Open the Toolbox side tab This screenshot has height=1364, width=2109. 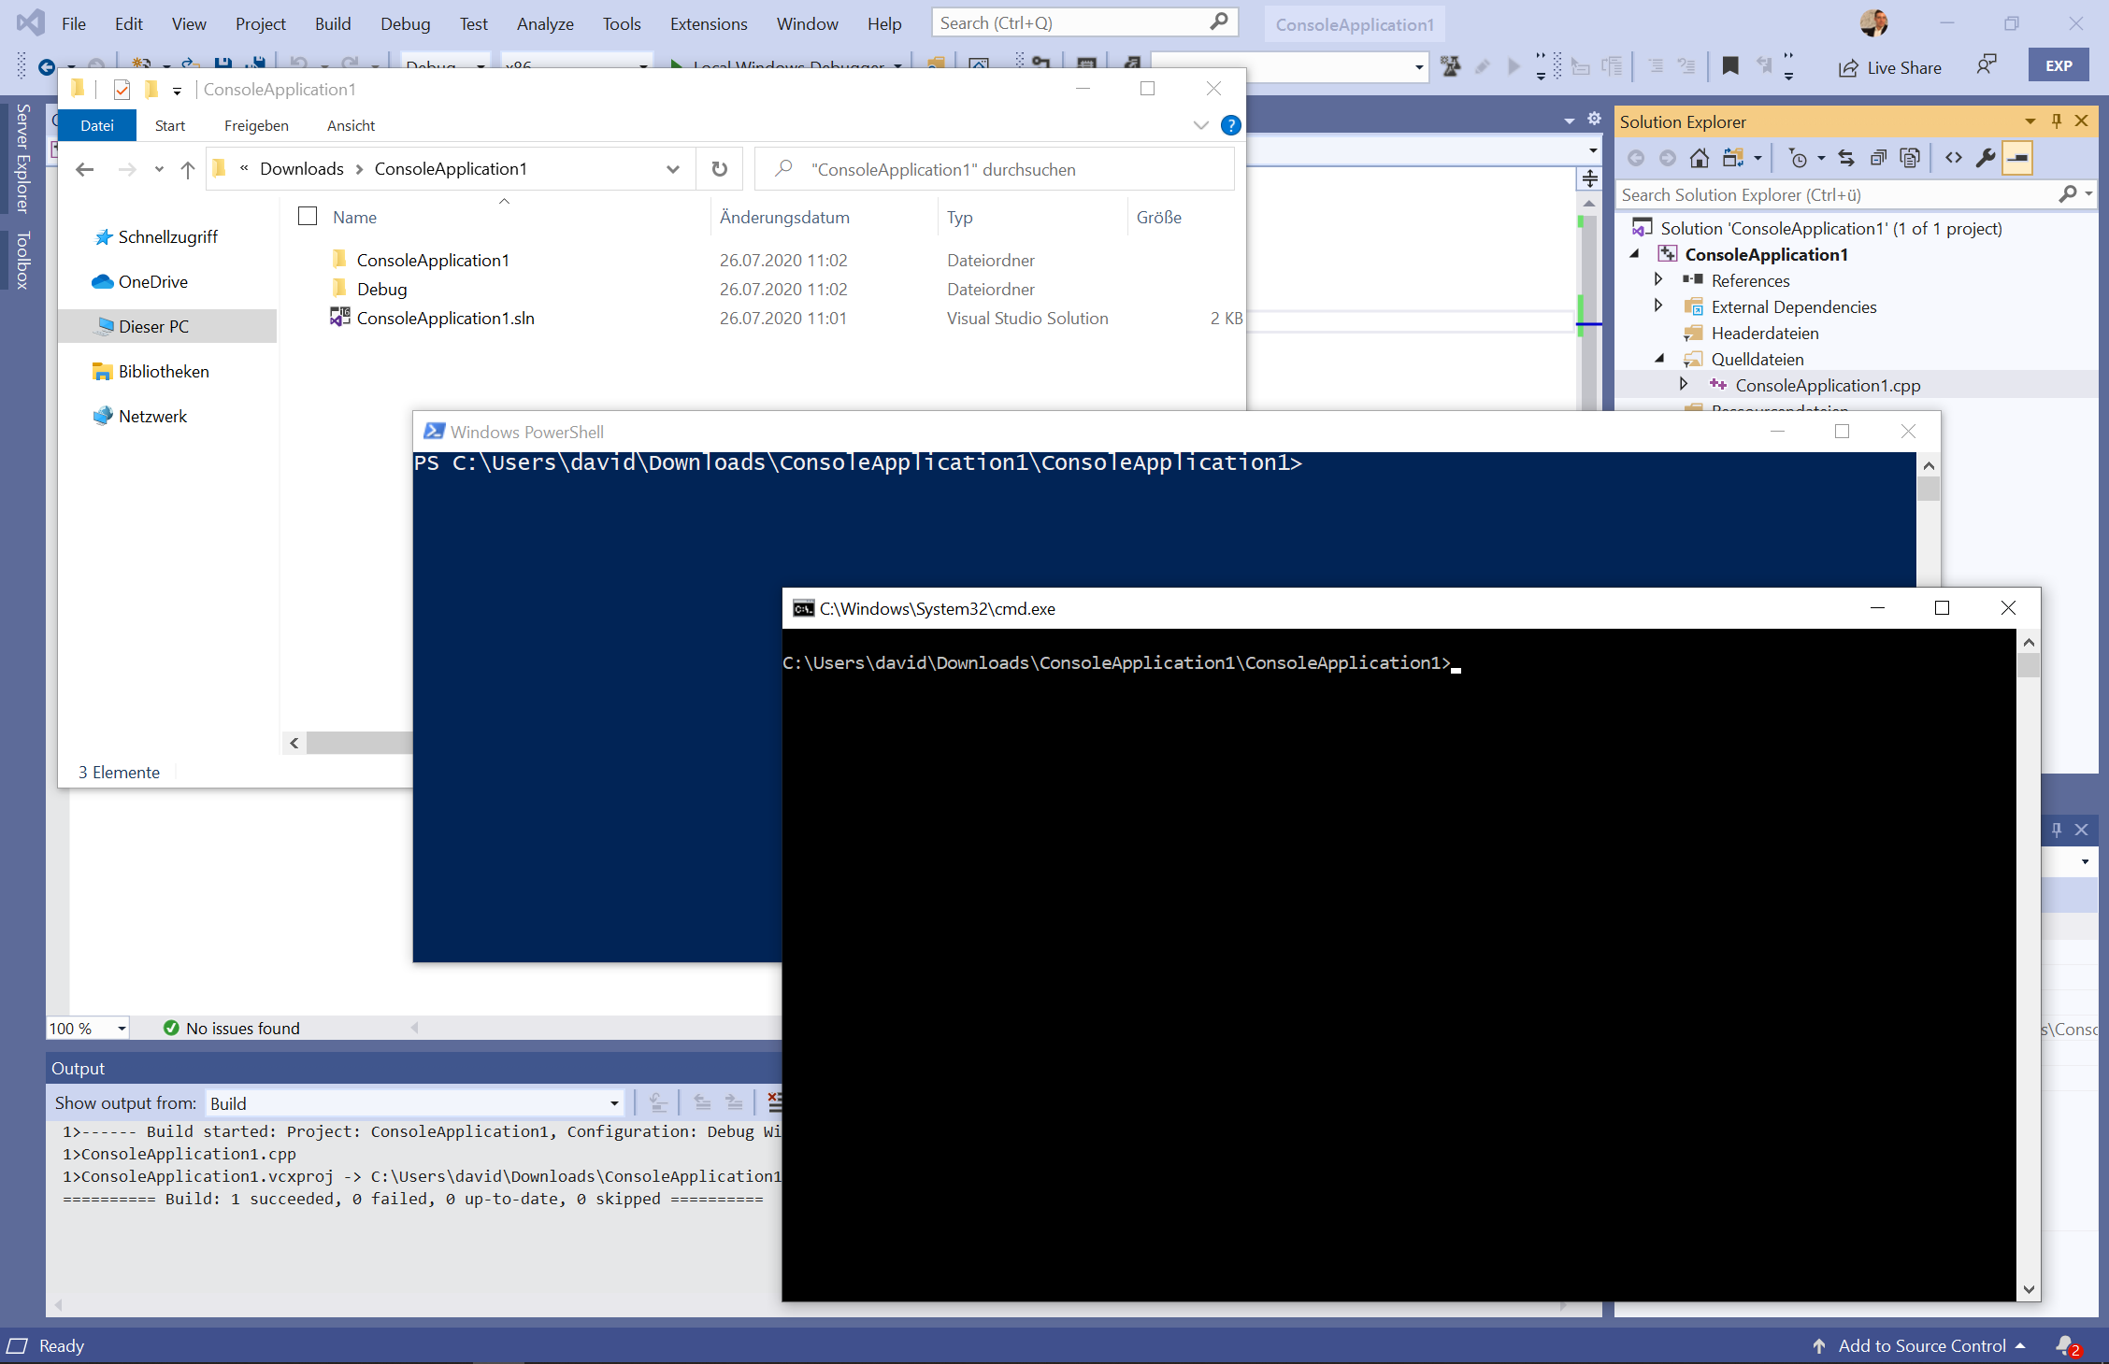(x=22, y=259)
